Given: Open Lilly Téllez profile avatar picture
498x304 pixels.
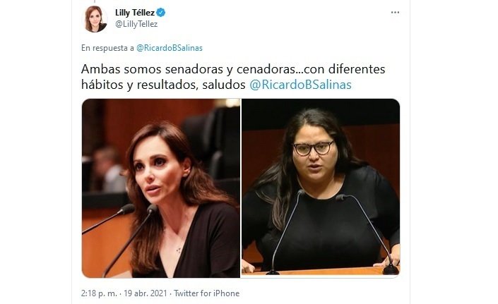Looking at the screenshot, I should [x=95, y=19].
